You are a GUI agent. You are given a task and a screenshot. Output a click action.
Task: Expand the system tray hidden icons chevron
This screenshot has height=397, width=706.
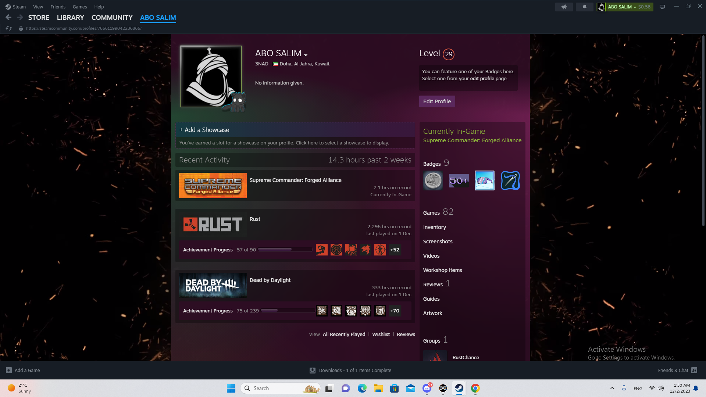click(612, 388)
